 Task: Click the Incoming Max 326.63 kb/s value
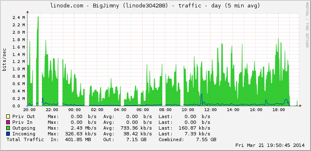point(81,134)
